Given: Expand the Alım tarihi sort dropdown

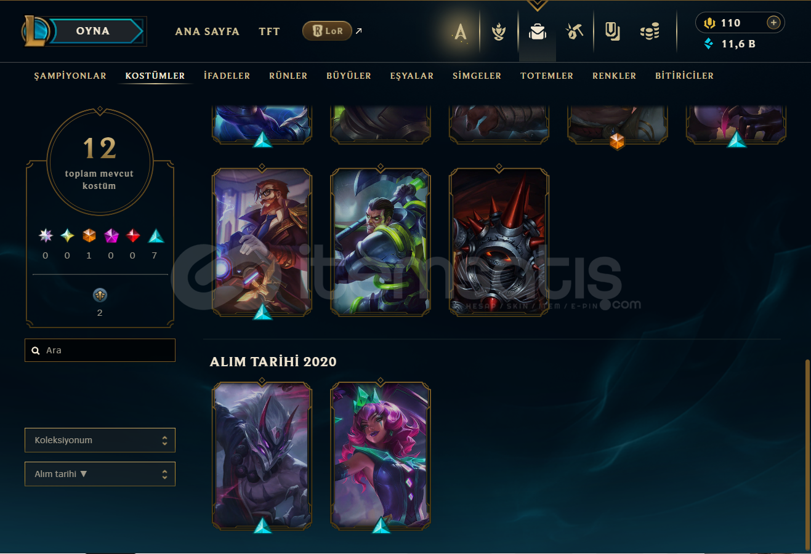Looking at the screenshot, I should pyautogui.click(x=100, y=474).
